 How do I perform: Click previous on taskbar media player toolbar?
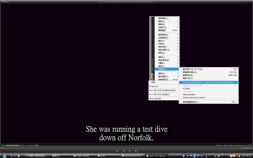(191, 156)
